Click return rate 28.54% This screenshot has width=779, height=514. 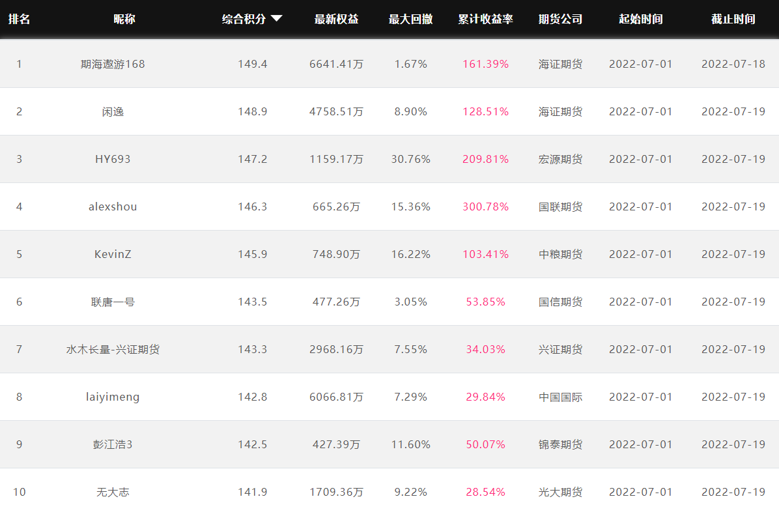(485, 492)
